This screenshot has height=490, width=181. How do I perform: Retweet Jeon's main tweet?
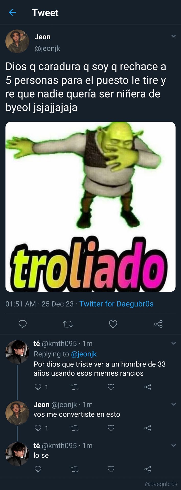(x=68, y=324)
